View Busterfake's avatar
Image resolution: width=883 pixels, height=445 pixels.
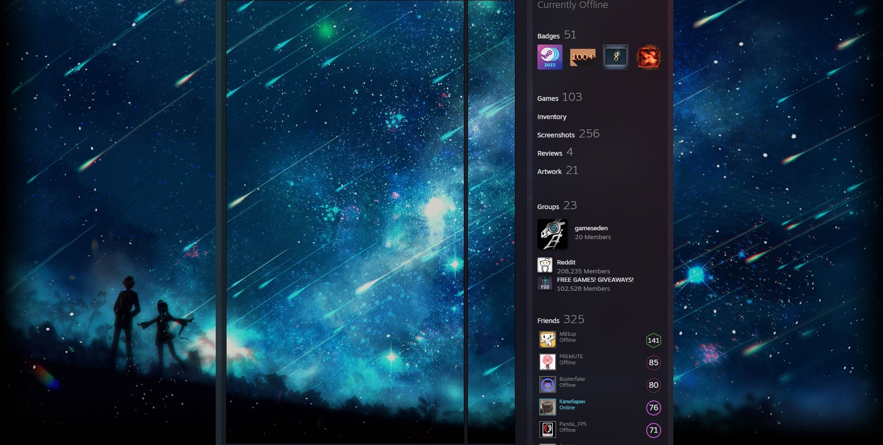click(547, 384)
